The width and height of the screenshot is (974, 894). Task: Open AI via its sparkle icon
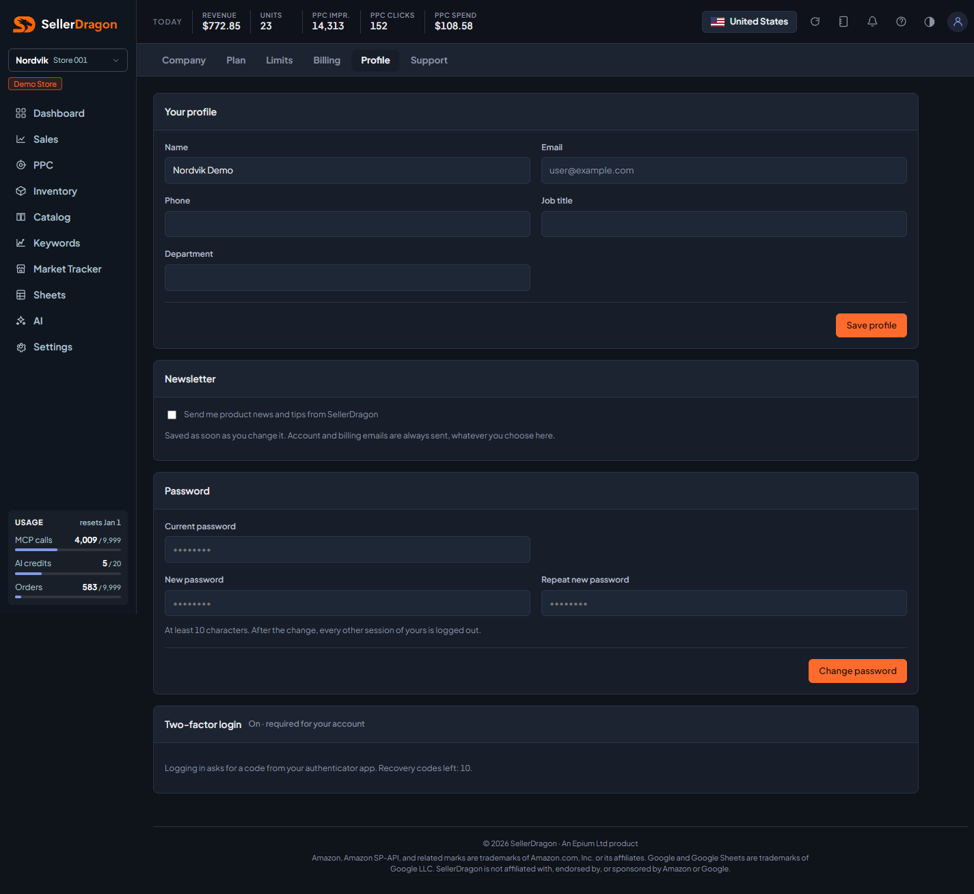click(x=21, y=321)
